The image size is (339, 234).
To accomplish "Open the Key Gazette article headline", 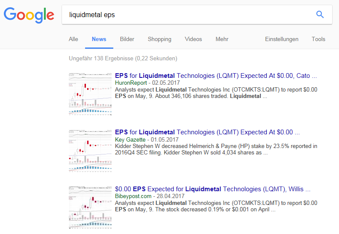I will pyautogui.click(x=207, y=132).
